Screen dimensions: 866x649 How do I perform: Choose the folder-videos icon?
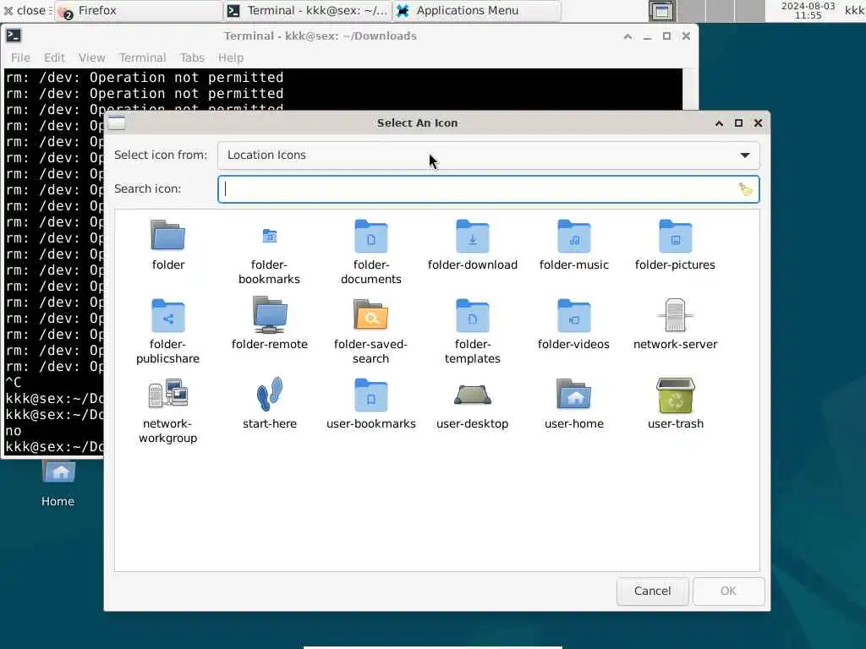pyautogui.click(x=574, y=315)
